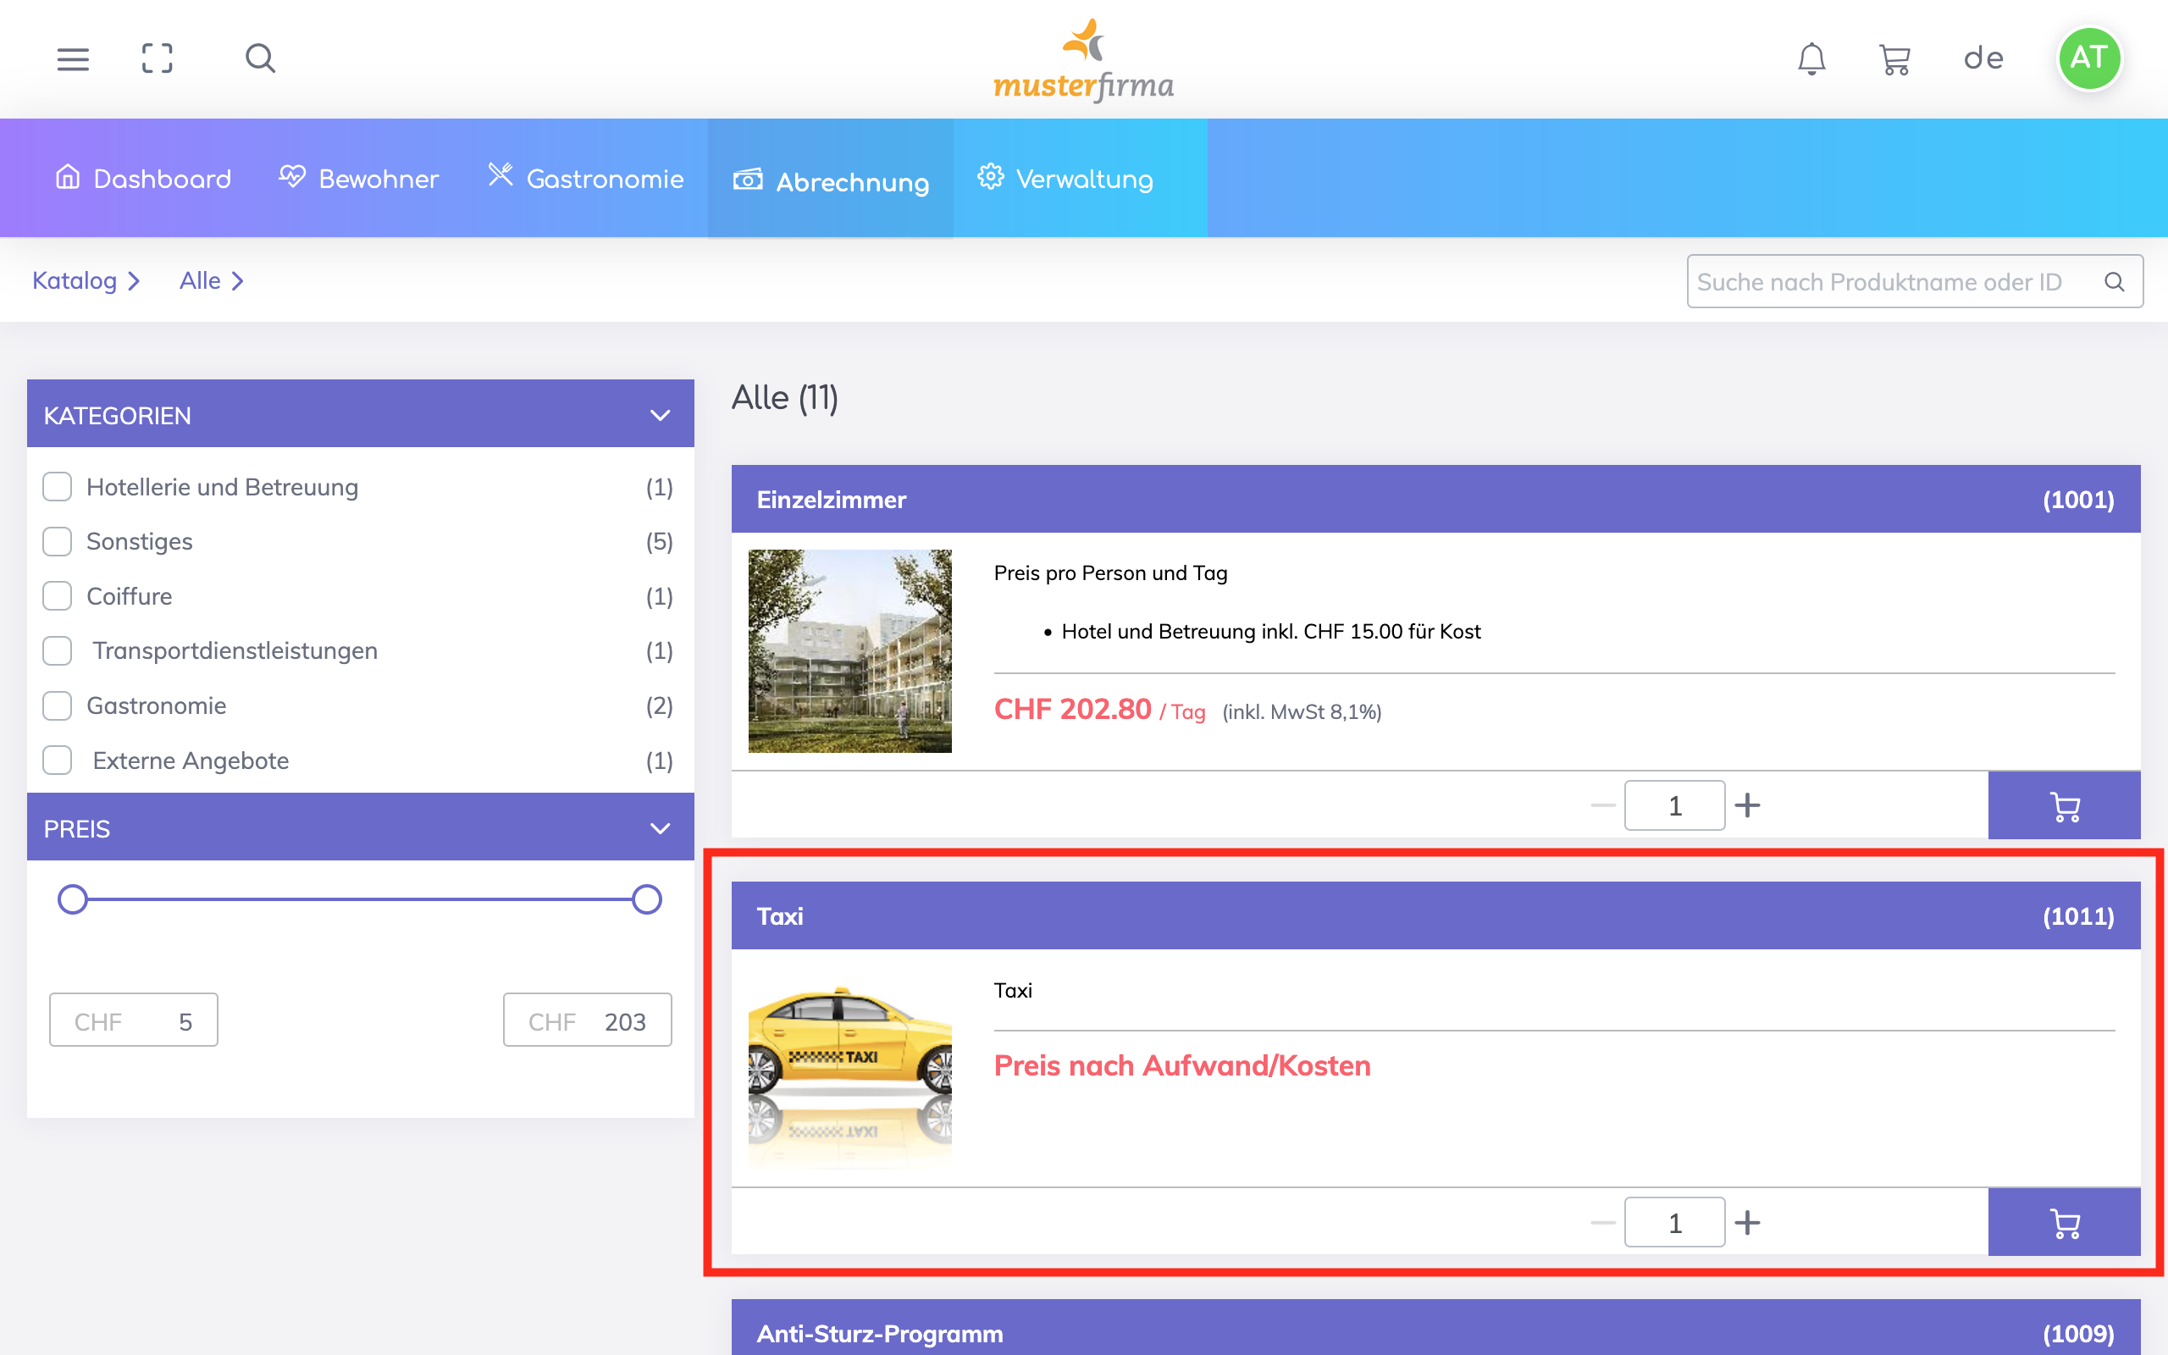The image size is (2168, 1355).
Task: Collapse the KATEGORIEN panel
Action: pos(661,415)
